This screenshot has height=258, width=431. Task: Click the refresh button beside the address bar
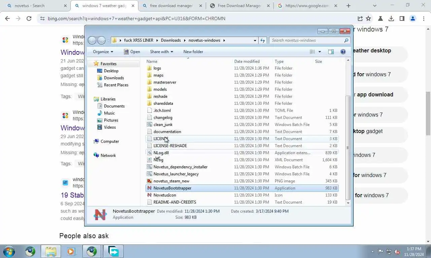tap(263, 40)
